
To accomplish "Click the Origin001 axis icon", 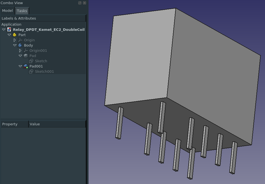I will click(26, 50).
